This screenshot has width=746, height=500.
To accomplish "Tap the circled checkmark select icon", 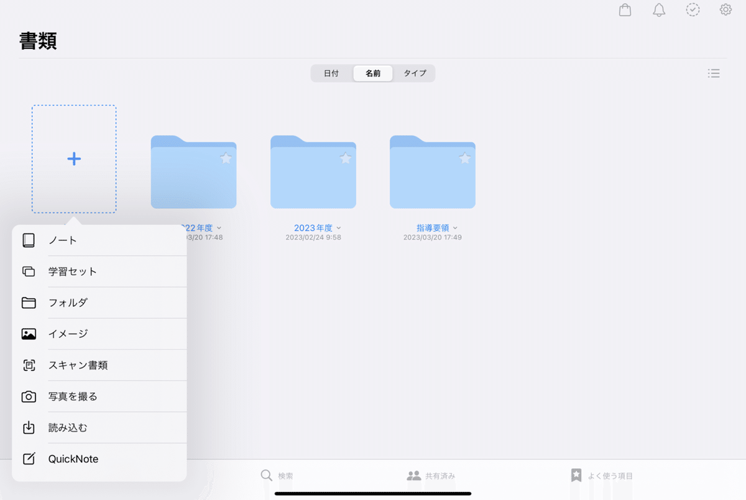I will (693, 10).
